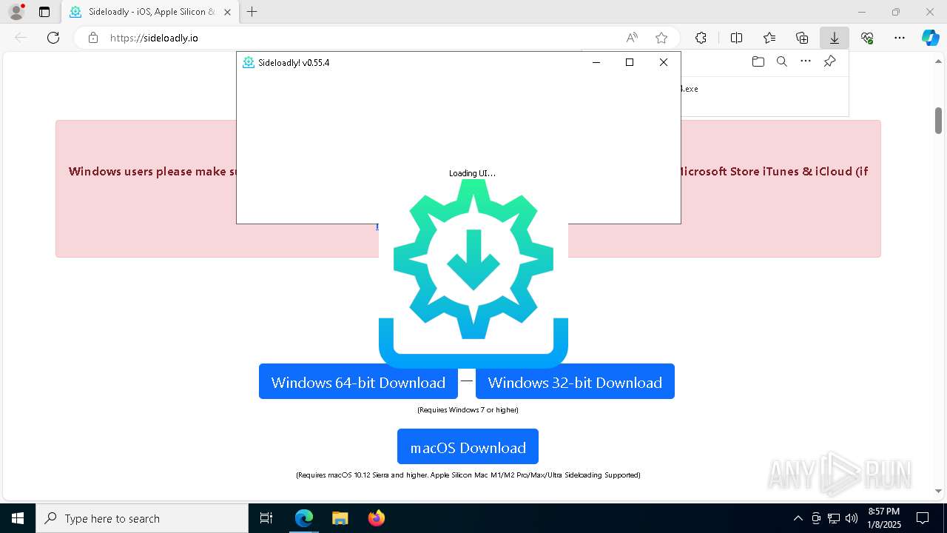View site information lock icon
The width and height of the screenshot is (947, 533).
93,38
